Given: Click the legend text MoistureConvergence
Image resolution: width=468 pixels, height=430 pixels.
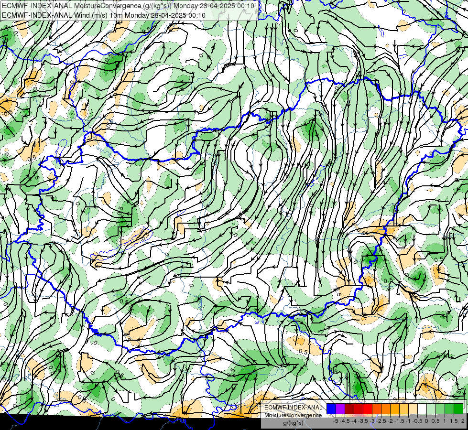Looking at the screenshot, I should point(293,415).
